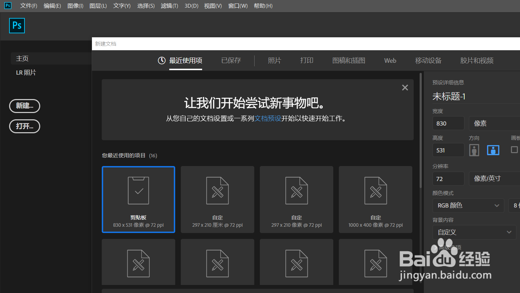The height and width of the screenshot is (293, 520).
Task: Open the RGB 颜色 color mode dropdown
Action: click(468, 205)
